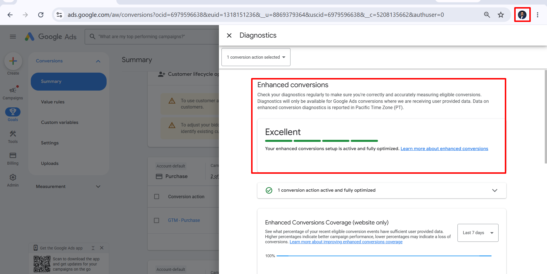
Task: Click the browser forward arrow
Action: pos(25,15)
